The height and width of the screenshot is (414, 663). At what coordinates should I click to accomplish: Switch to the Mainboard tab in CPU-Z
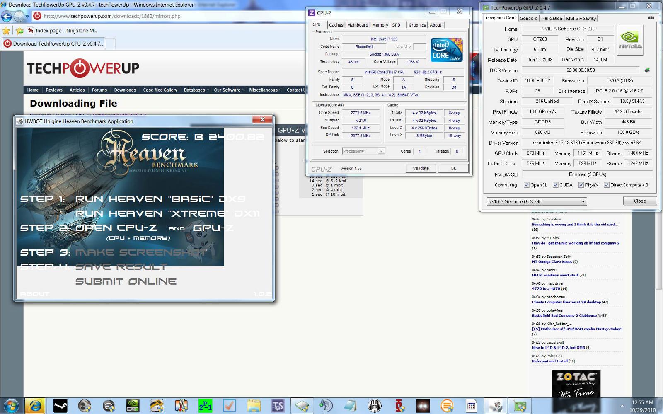tap(358, 25)
